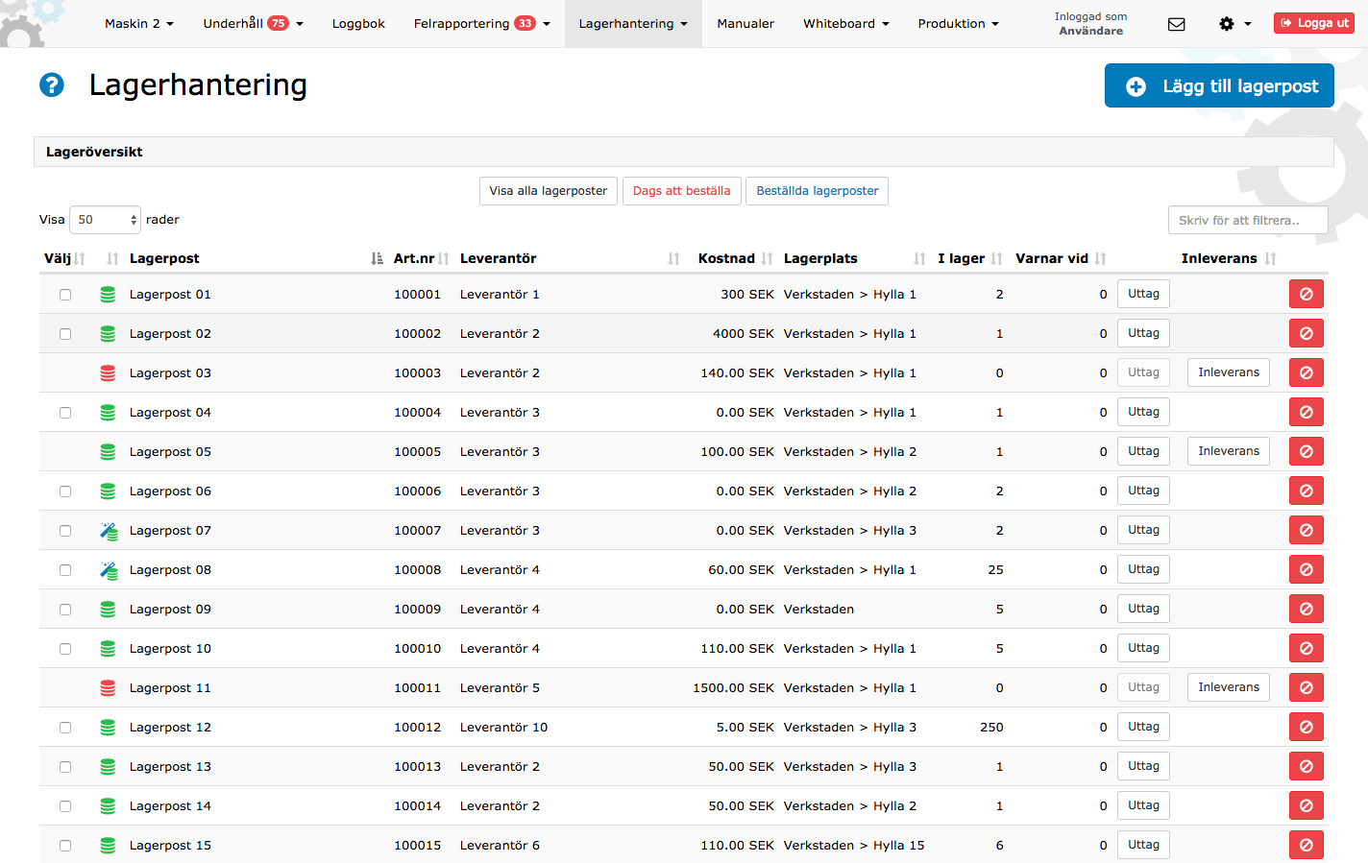Go to the Loggbok menu item
The width and height of the screenshot is (1368, 863).
[x=358, y=24]
